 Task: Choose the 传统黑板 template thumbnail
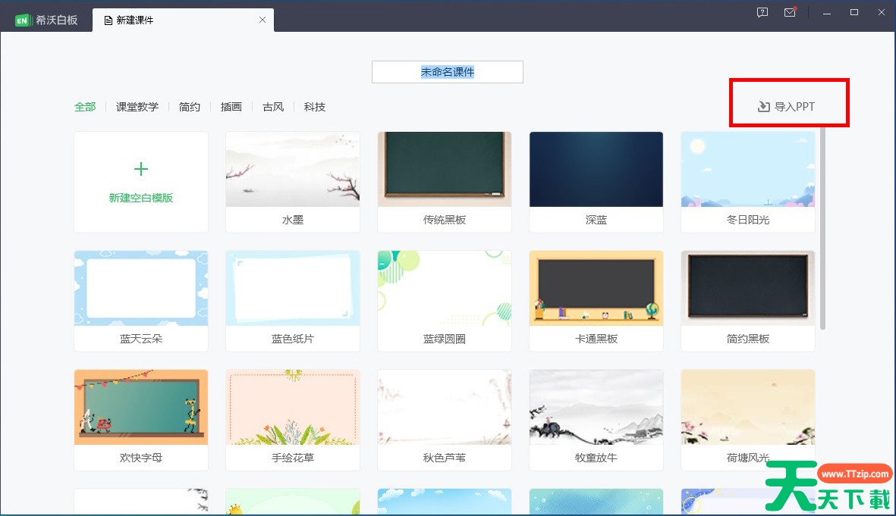pyautogui.click(x=445, y=170)
